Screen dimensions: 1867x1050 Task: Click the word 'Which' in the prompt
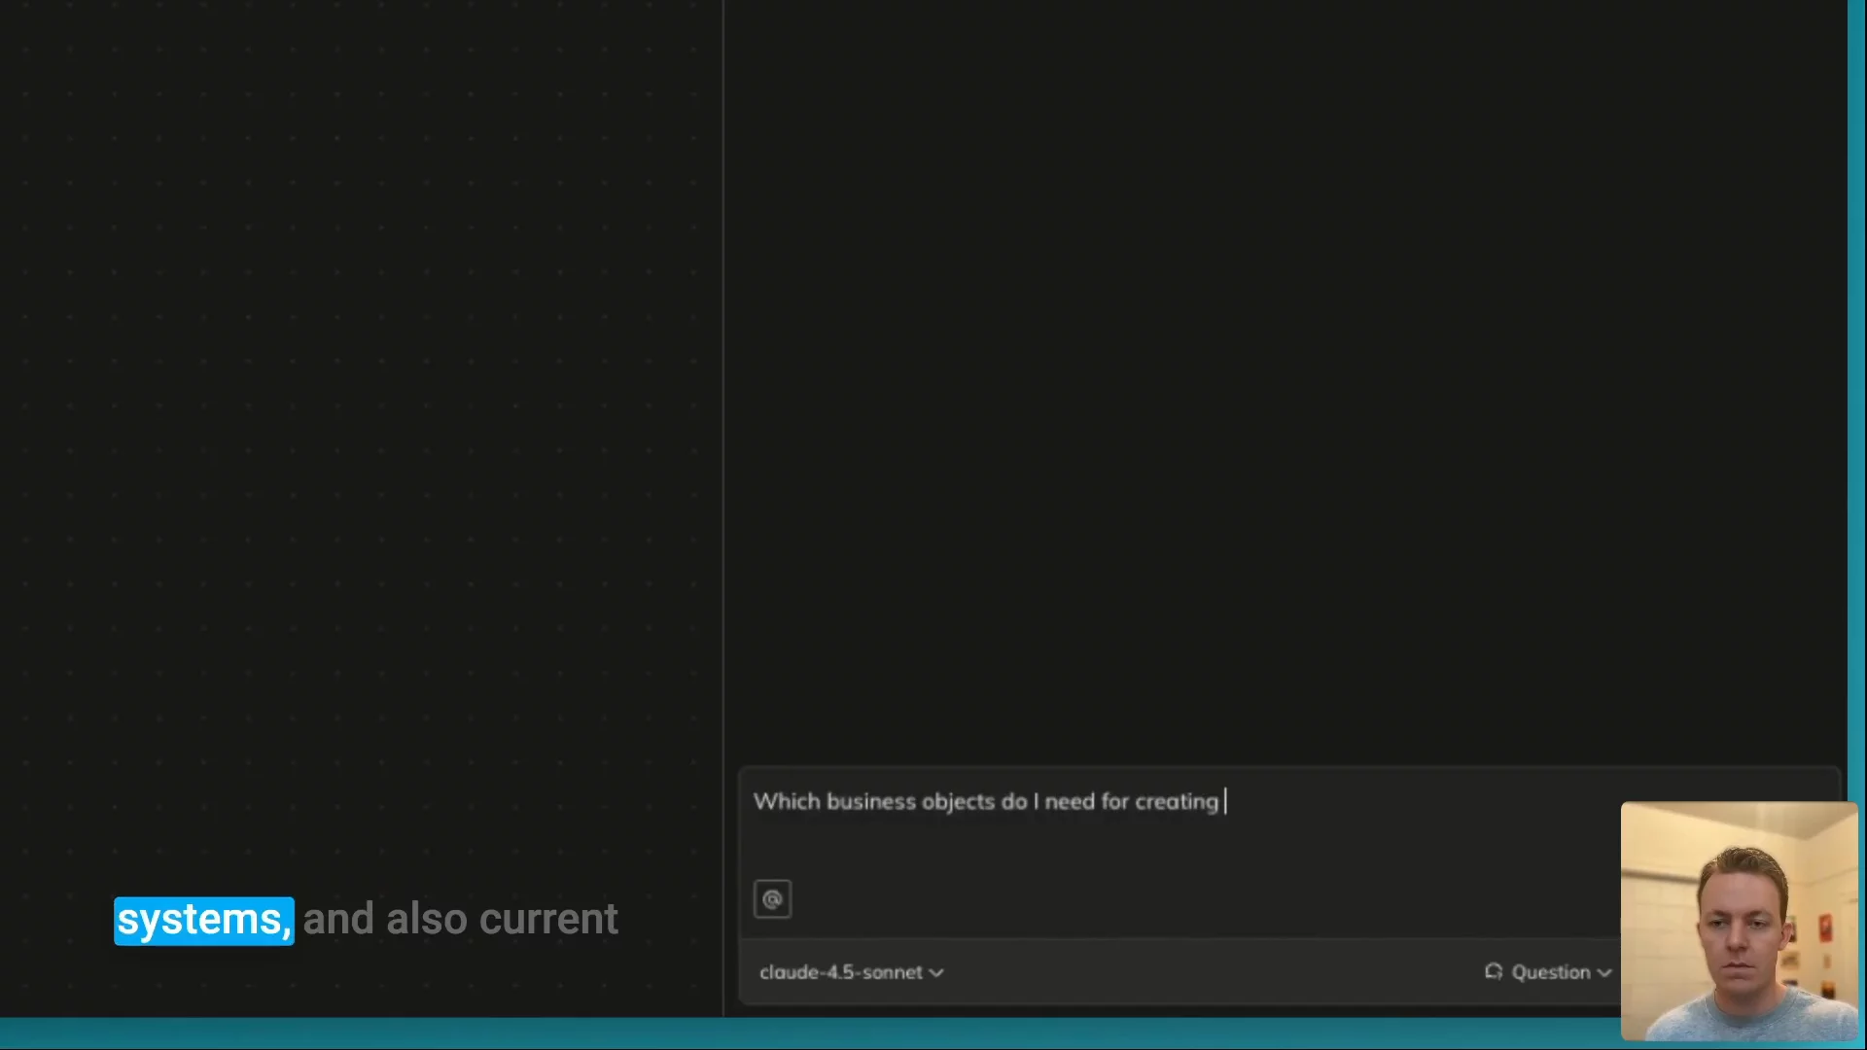point(787,802)
